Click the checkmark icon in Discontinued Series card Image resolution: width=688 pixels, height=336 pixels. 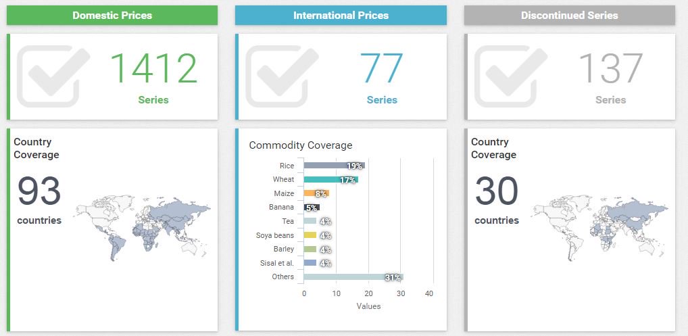(511, 76)
